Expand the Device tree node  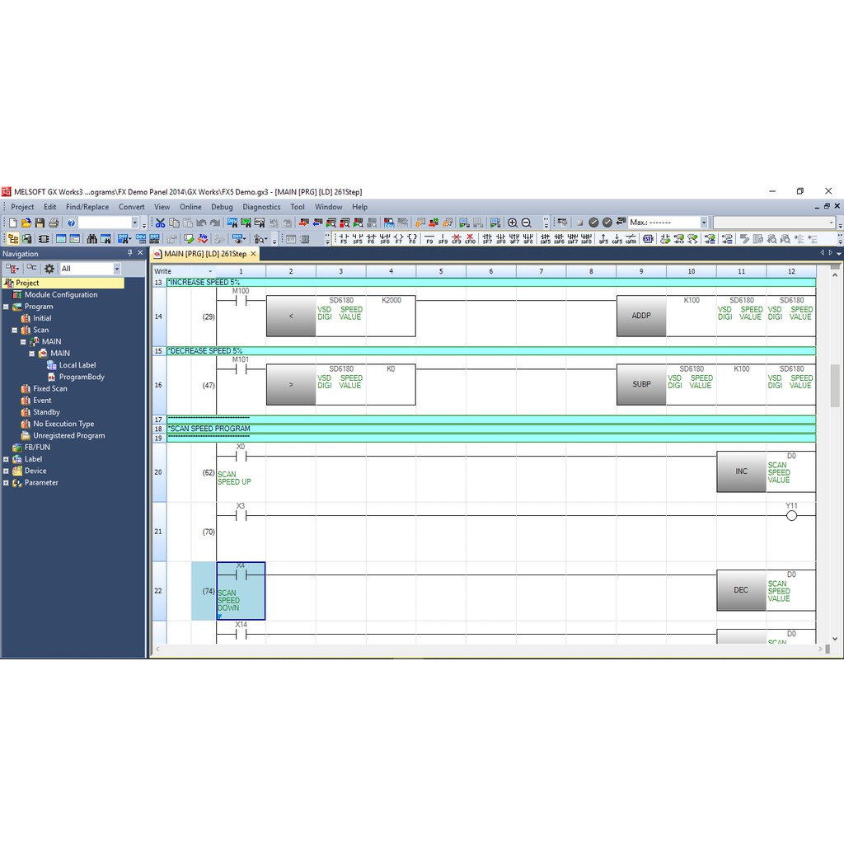pyautogui.click(x=6, y=471)
